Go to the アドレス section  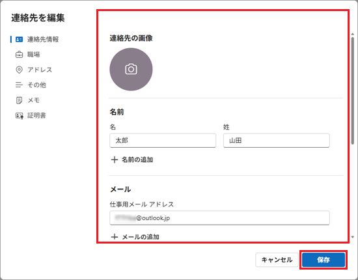coord(34,70)
